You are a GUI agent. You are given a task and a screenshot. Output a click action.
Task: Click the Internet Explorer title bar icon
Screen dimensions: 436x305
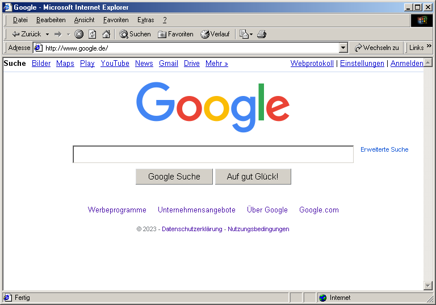pyautogui.click(x=8, y=7)
